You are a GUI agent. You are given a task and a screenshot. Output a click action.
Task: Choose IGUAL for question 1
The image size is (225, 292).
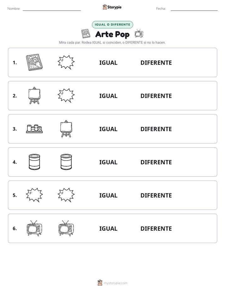click(x=108, y=63)
